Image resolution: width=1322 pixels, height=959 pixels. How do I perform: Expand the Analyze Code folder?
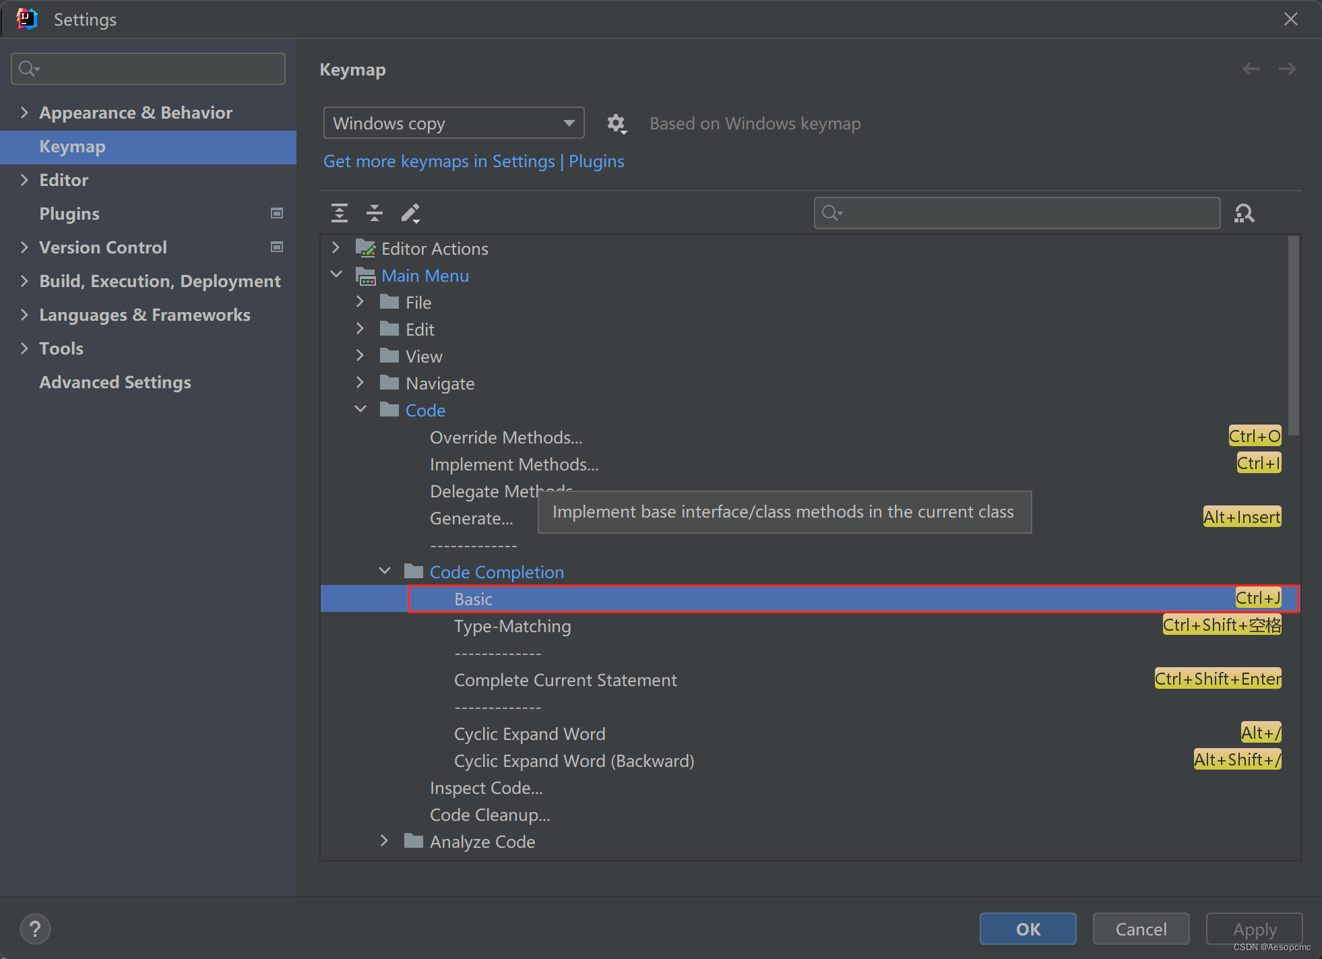point(385,840)
